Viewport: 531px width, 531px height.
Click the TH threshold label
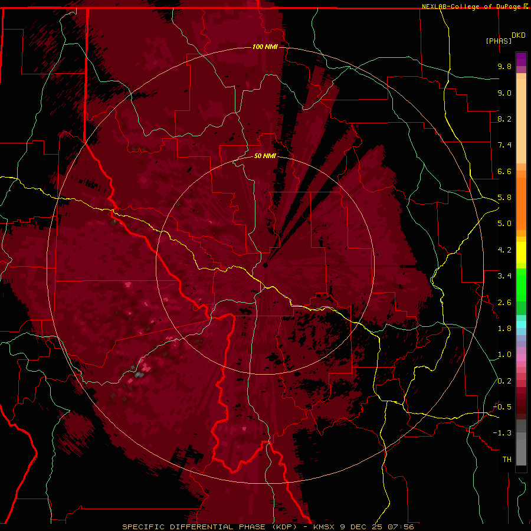click(507, 460)
